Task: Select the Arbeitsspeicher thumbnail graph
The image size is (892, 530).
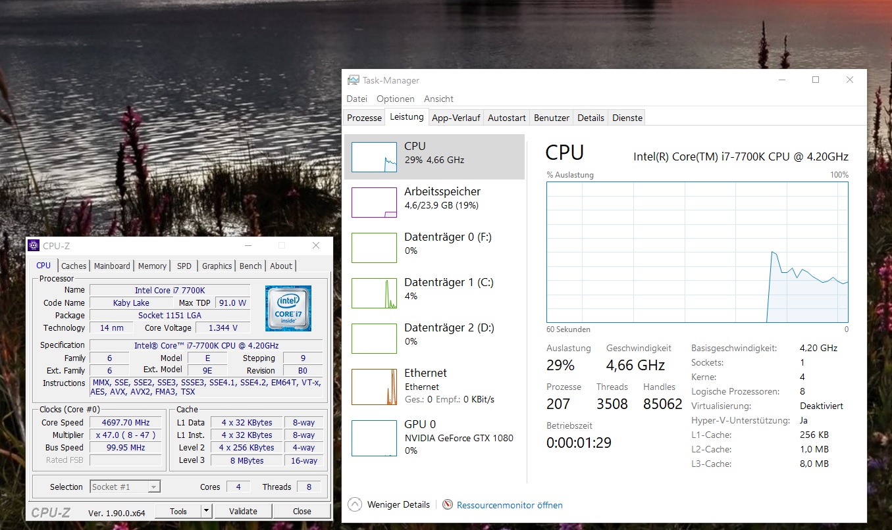Action: (x=374, y=203)
